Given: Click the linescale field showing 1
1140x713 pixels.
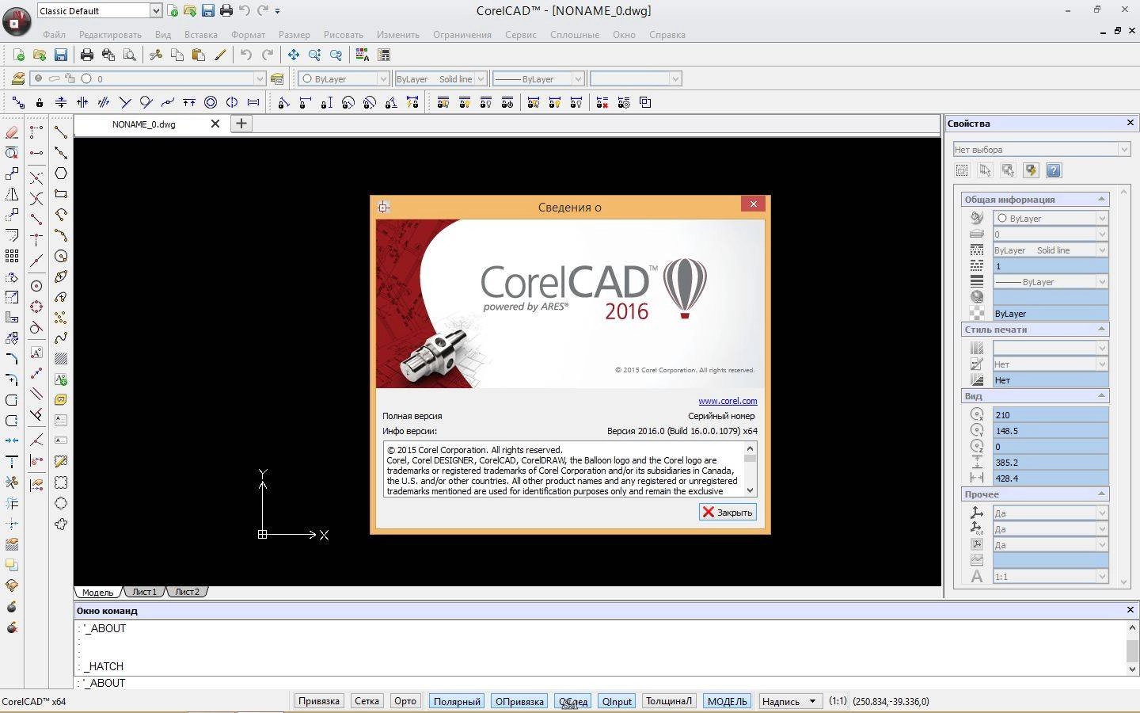Looking at the screenshot, I should point(1051,266).
